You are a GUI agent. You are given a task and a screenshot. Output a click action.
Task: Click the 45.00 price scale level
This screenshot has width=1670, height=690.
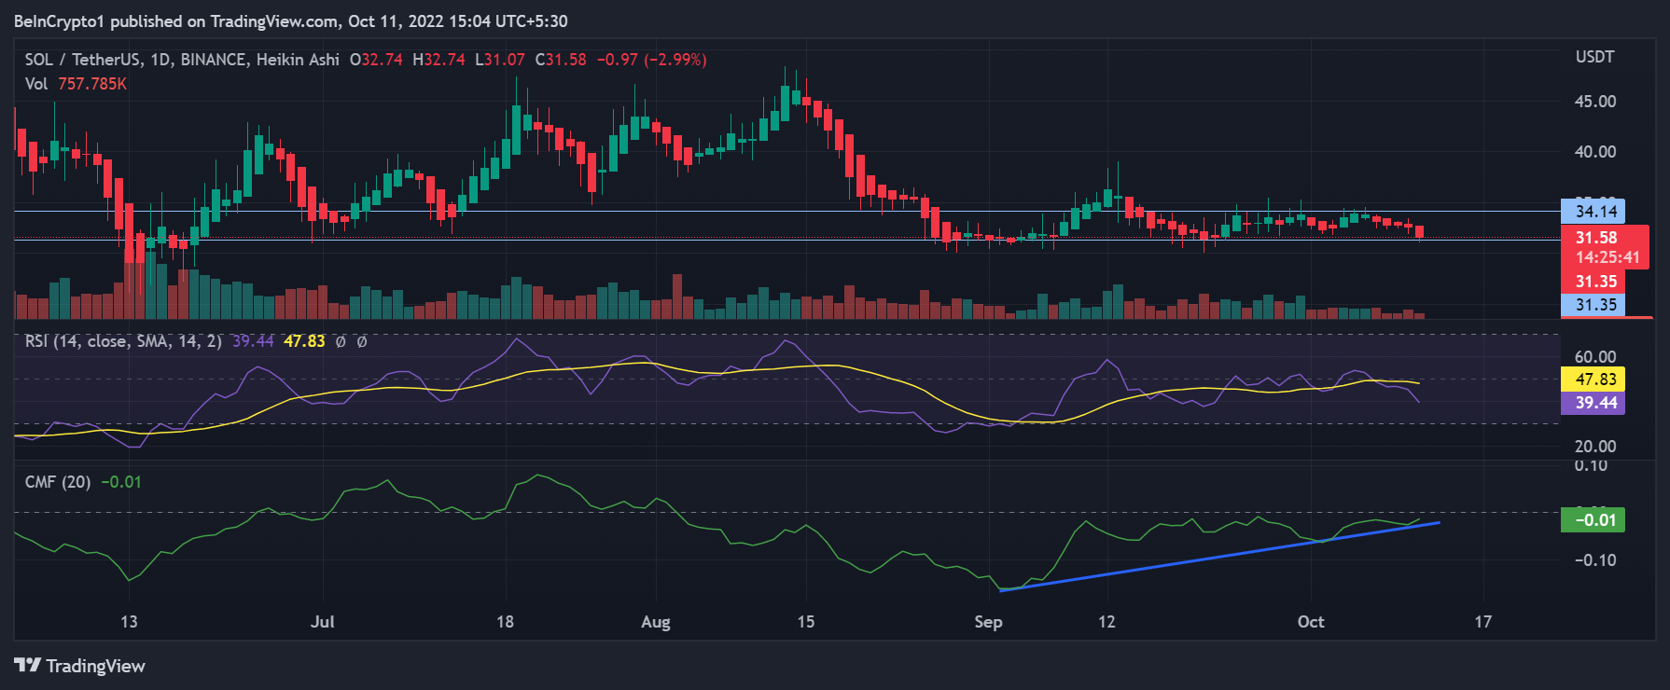(x=1594, y=102)
